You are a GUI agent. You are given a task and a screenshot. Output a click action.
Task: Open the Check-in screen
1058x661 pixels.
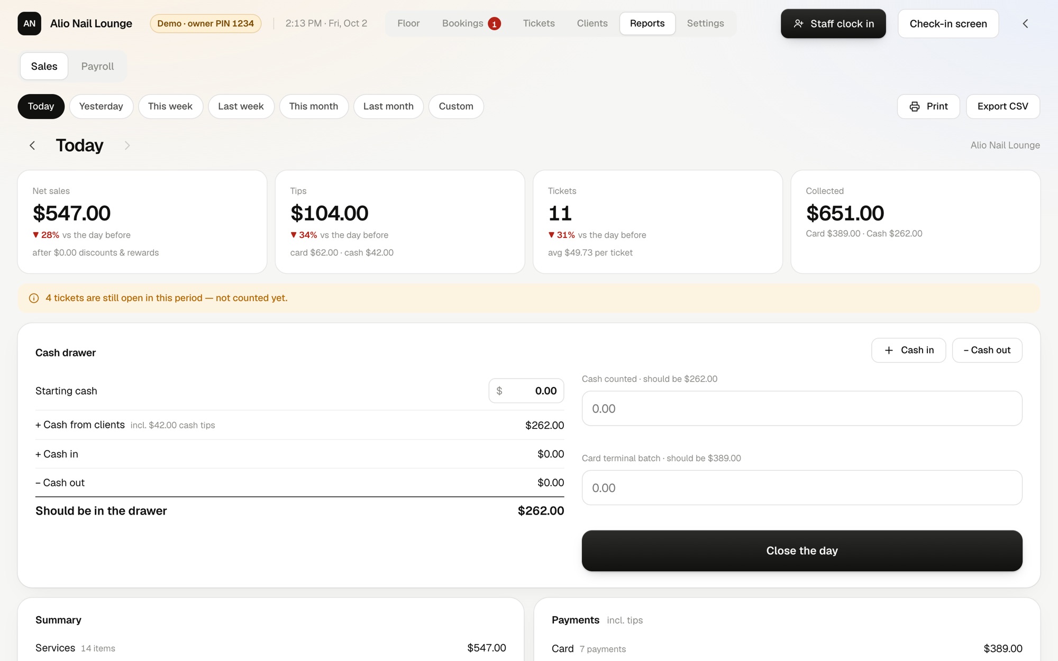(x=948, y=23)
